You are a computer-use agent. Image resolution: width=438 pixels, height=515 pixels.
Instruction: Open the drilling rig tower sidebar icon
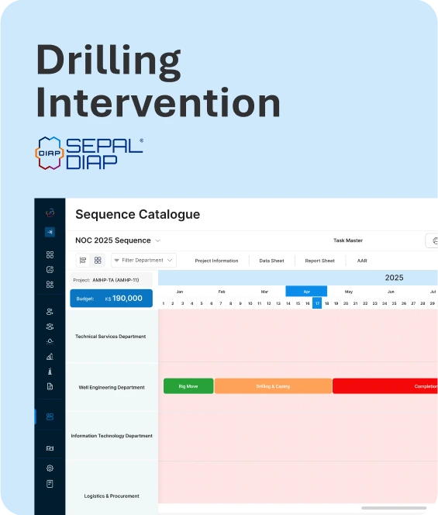tap(50, 372)
